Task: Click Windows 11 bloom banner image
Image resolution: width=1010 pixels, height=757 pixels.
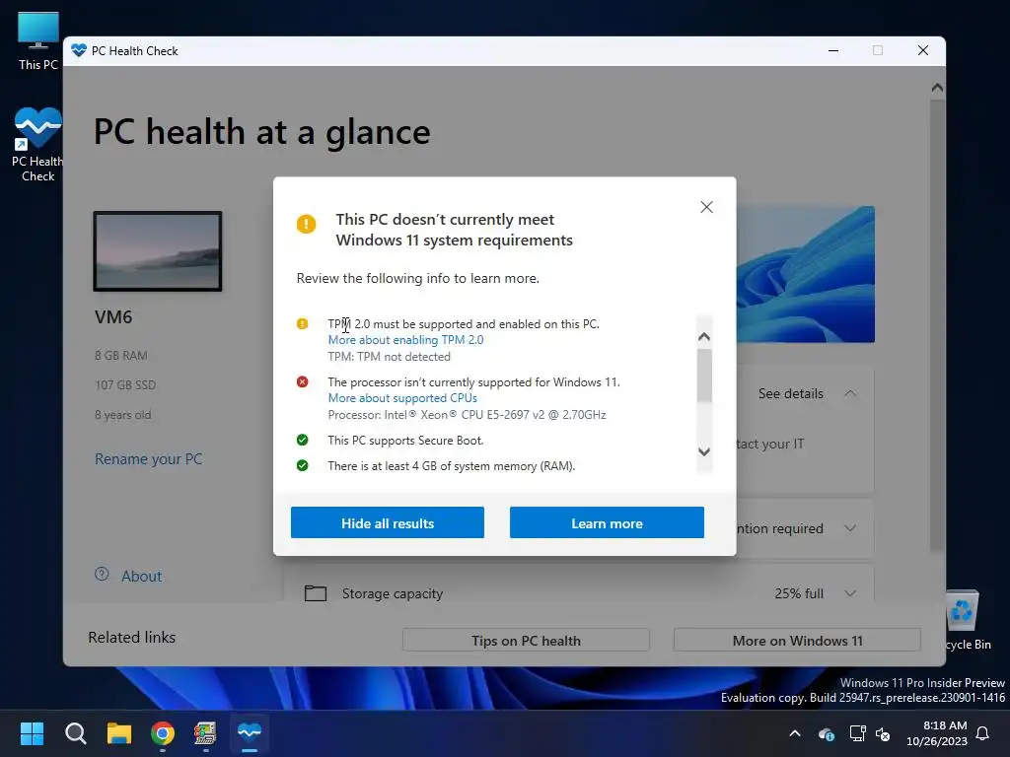Action: pyautogui.click(x=805, y=274)
